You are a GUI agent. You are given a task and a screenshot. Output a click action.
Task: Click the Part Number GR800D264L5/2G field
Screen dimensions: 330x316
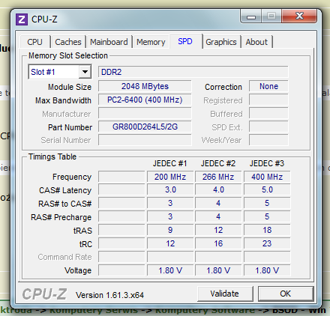[x=145, y=127]
